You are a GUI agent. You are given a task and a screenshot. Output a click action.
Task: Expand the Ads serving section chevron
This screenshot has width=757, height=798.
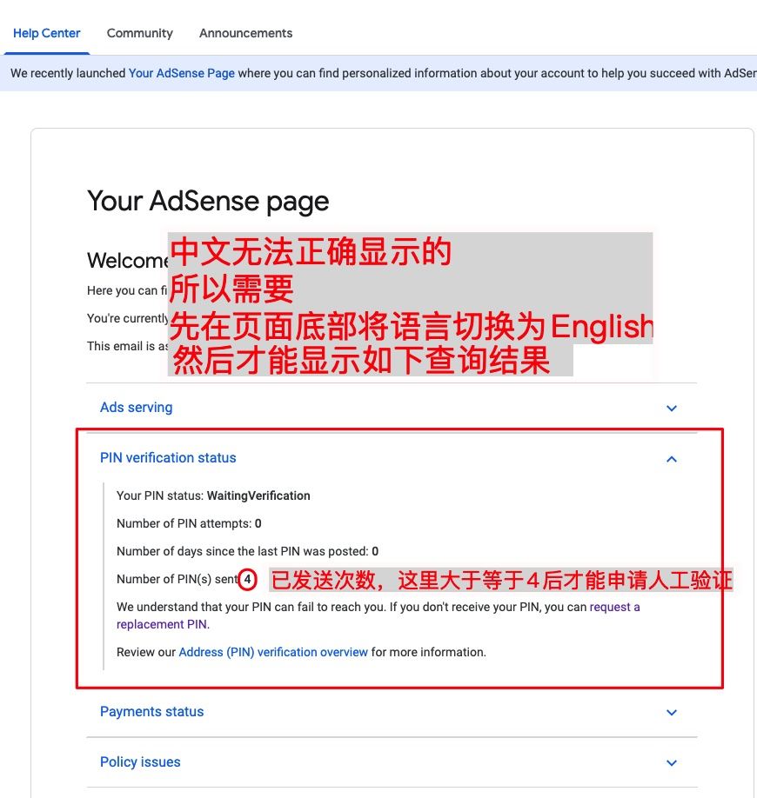tap(672, 409)
